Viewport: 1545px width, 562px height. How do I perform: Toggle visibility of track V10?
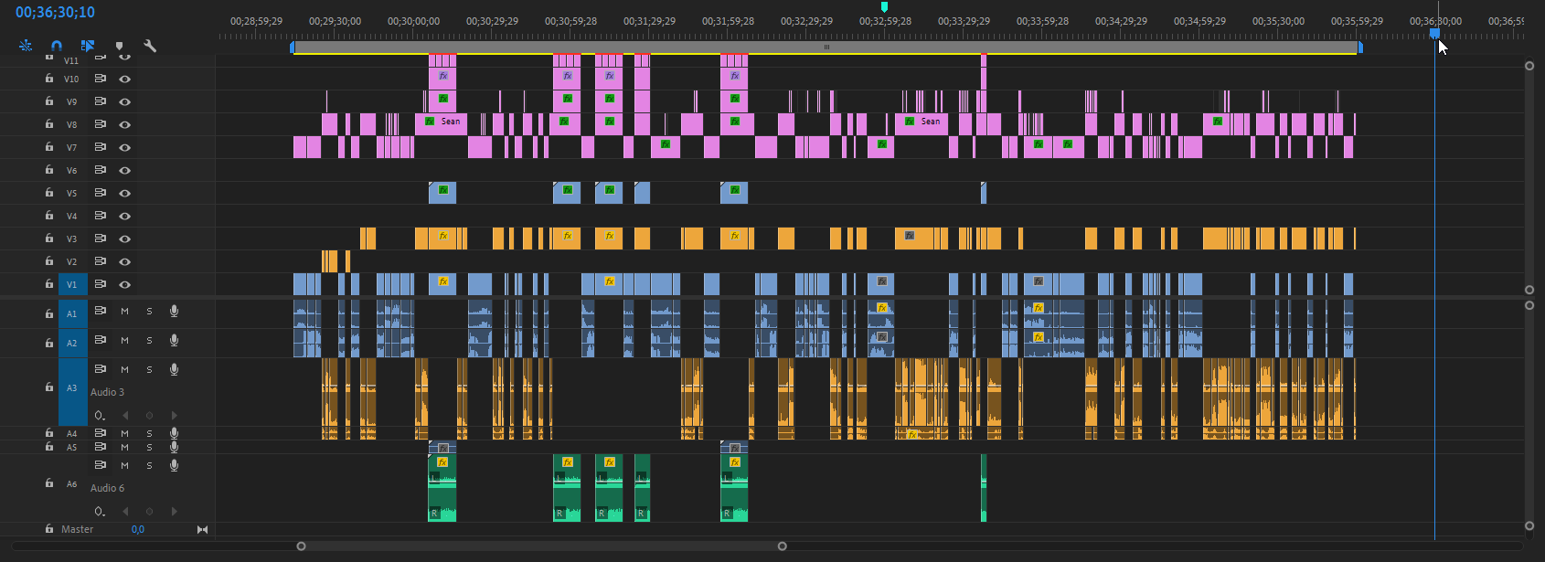click(125, 79)
